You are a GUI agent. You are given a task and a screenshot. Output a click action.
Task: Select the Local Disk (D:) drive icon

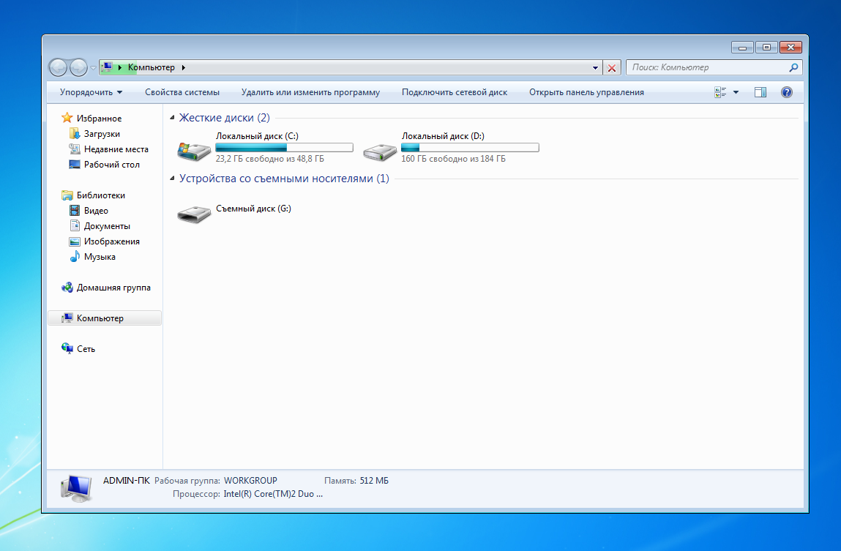379,151
